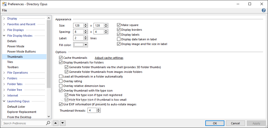This screenshot has width=268, height=128.
Task: Toggle Overlay thumbnail with file type icon
Action: pos(61,91)
